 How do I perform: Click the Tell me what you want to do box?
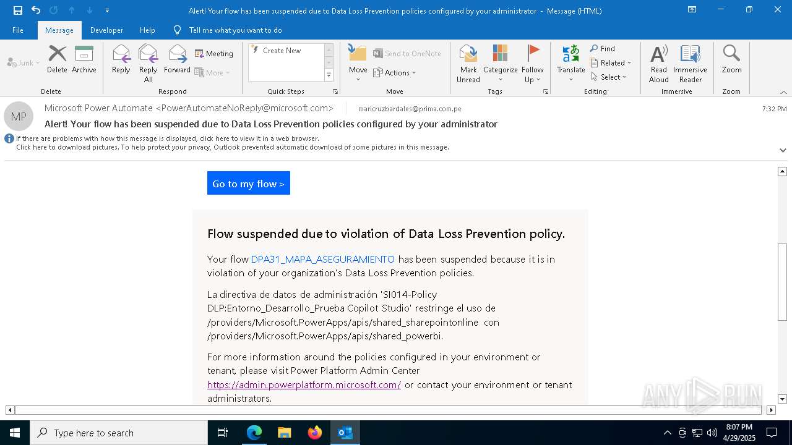235,30
